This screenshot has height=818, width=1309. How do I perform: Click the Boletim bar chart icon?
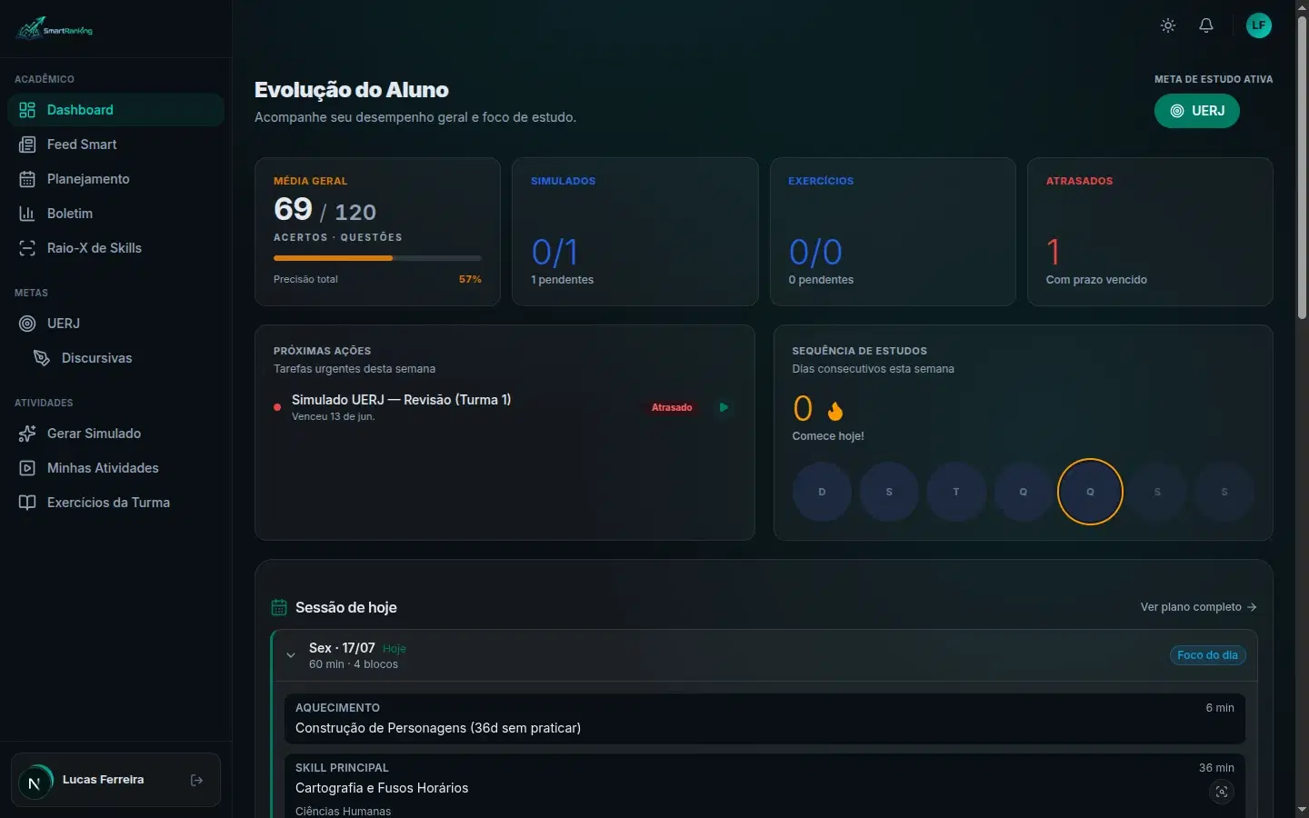tap(27, 214)
